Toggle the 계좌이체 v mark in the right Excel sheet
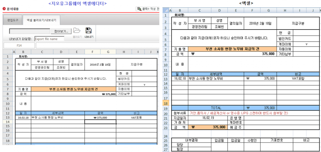This screenshot has width=321, height=152. pos(306,44)
